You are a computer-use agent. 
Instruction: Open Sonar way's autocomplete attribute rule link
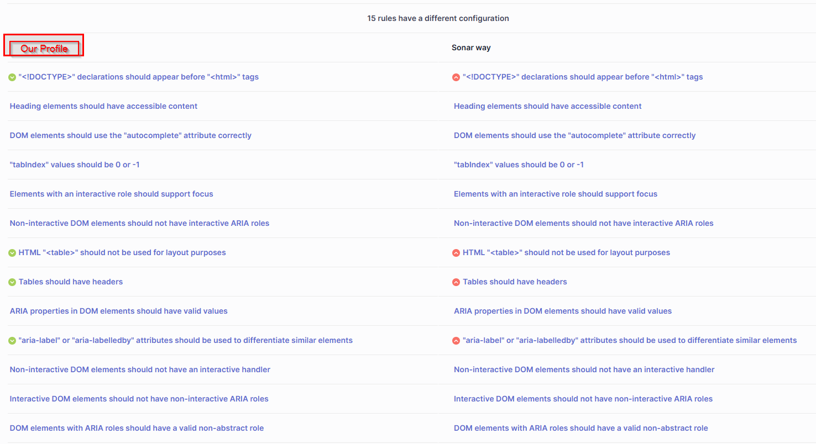pyautogui.click(x=574, y=135)
